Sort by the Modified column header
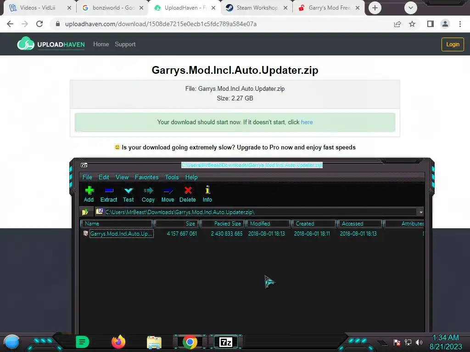This screenshot has width=470, height=352. coord(269,224)
